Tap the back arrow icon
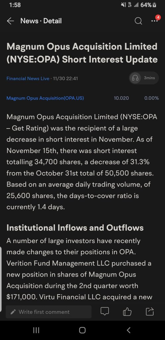165x340 pixels. pos(10,21)
